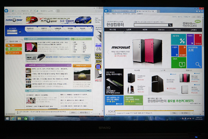Open the search category dropdown on notegear
208x139 pixels.
[12, 31]
